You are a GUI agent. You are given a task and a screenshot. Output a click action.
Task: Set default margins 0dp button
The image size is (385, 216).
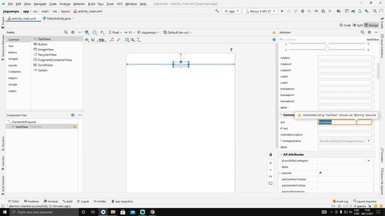pyautogui.click(x=102, y=40)
